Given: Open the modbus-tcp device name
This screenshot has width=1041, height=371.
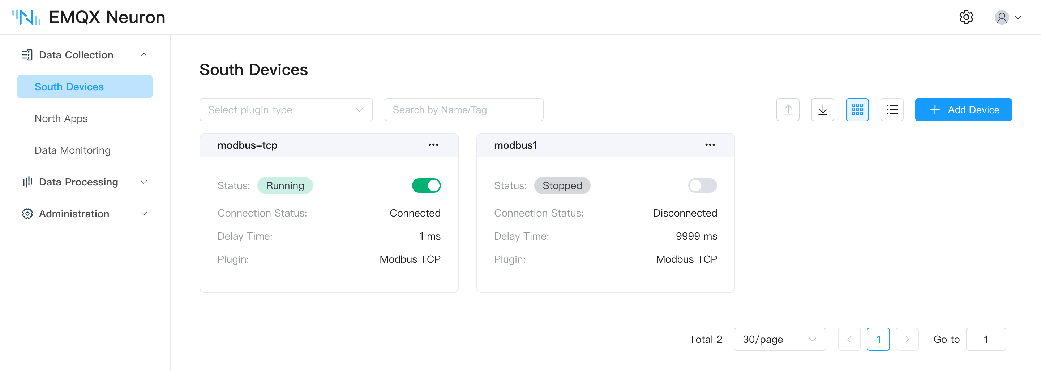Looking at the screenshot, I should pyautogui.click(x=247, y=145).
